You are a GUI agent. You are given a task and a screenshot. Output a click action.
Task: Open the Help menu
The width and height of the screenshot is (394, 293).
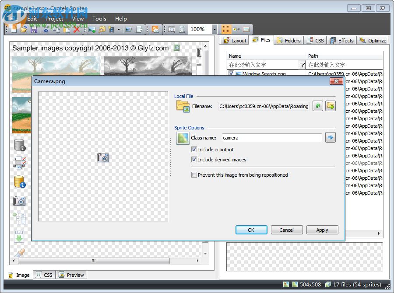[x=121, y=18]
